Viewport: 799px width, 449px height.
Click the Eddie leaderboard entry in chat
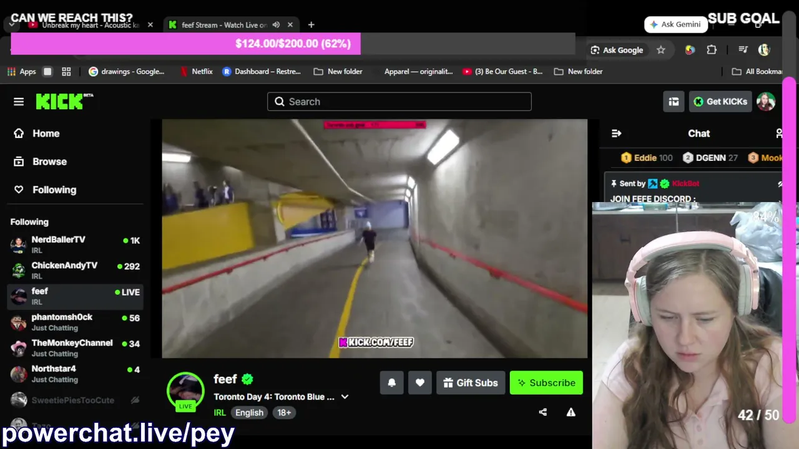tap(647, 158)
